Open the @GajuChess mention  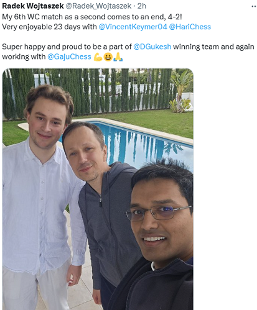69,57
